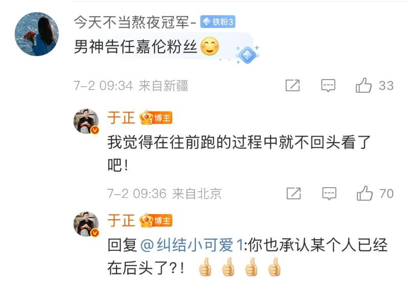Tap the like count 70
Screen dimensions: 409x284
pos(387,193)
